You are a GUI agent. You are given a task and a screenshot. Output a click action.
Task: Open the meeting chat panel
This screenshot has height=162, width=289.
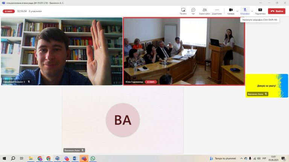pos(193,11)
